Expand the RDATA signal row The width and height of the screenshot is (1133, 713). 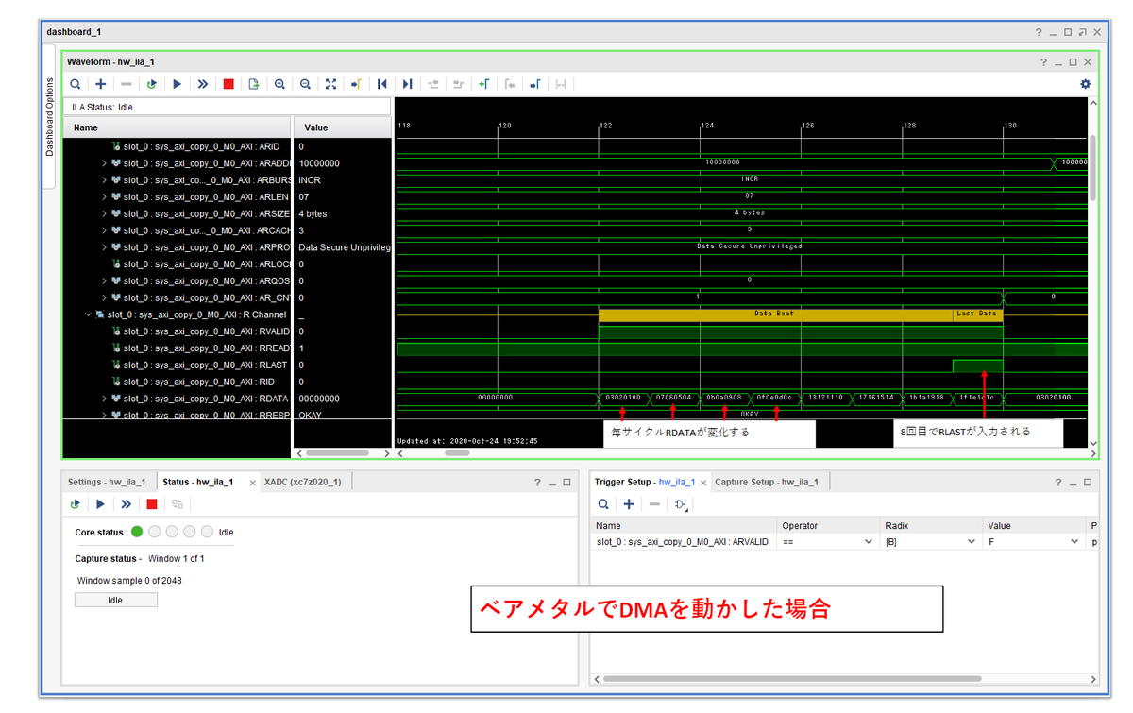click(105, 399)
